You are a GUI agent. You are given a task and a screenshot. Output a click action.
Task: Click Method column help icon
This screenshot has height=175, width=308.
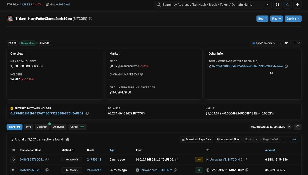coord(73,150)
